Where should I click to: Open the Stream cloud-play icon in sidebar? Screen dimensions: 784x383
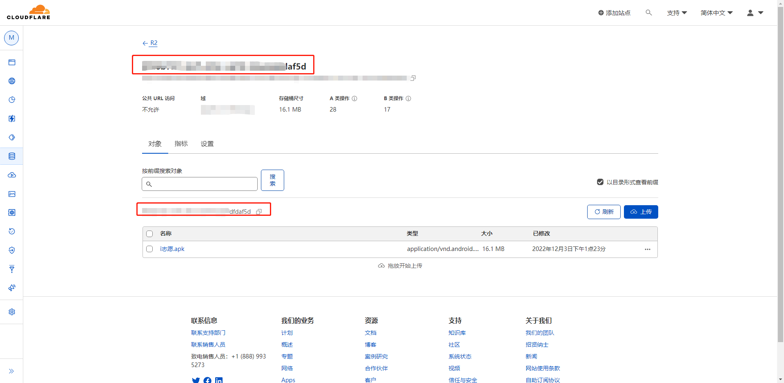tap(12, 175)
